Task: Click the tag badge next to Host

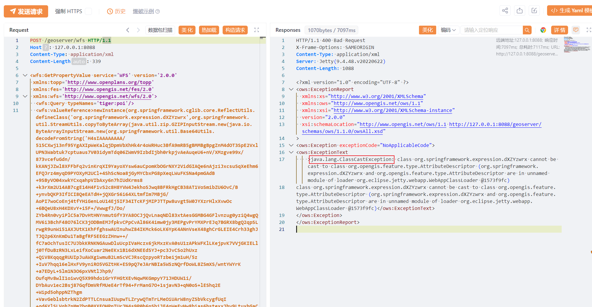Action: (x=46, y=47)
